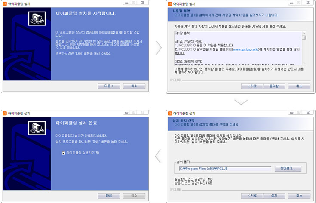Click 취소 in the setup complete window
316x203 pixels.
click(134, 196)
